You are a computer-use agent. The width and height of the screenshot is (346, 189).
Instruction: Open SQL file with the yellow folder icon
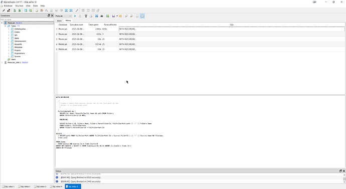click(x=120, y=16)
